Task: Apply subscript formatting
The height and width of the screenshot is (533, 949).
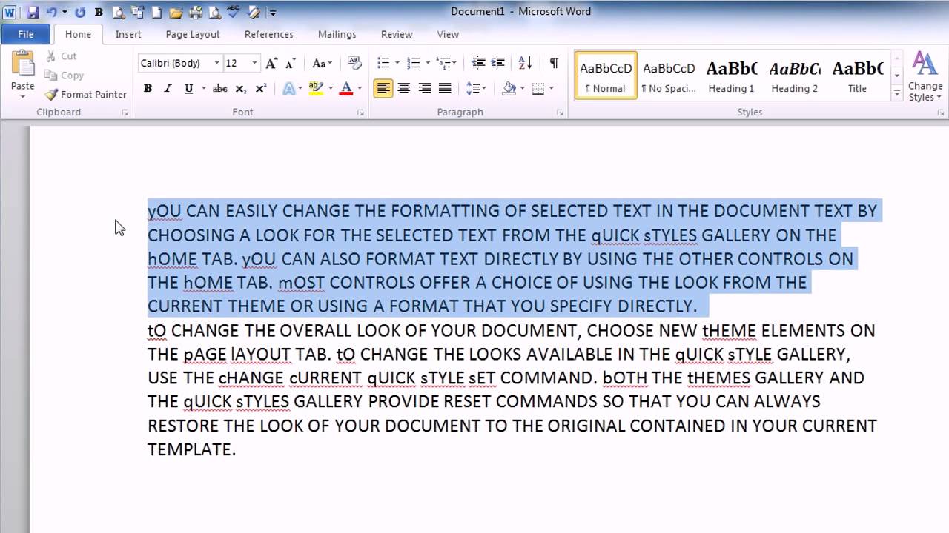Action: pyautogui.click(x=241, y=89)
